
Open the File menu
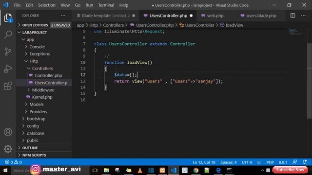(17, 5)
